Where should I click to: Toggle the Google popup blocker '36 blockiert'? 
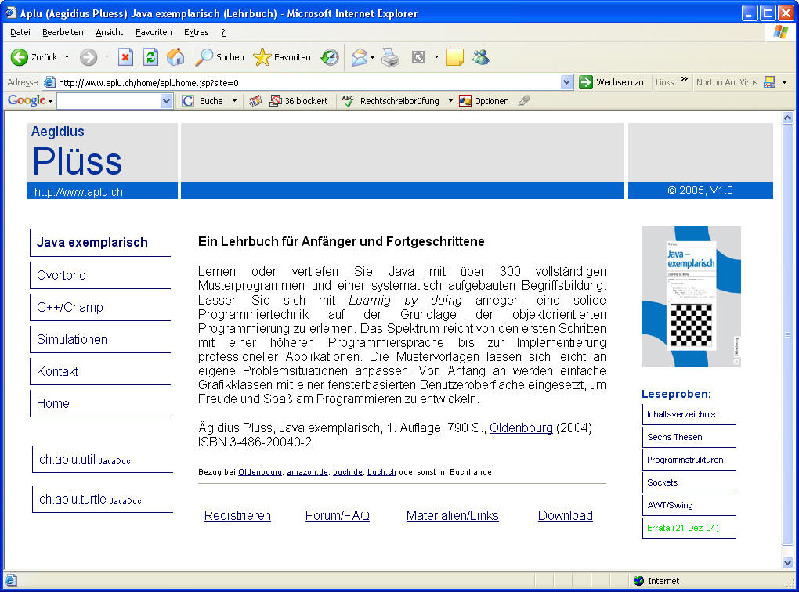click(x=298, y=101)
